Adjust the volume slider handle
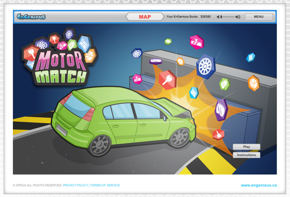The height and width of the screenshot is (197, 290). (221, 17)
